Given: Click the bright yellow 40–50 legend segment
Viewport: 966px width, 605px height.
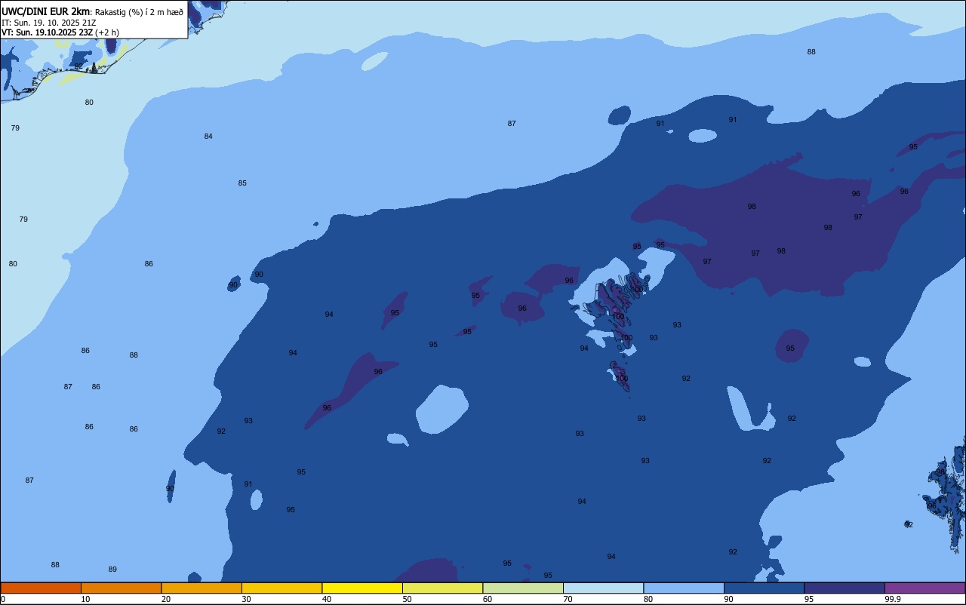Looking at the screenshot, I should (362, 588).
